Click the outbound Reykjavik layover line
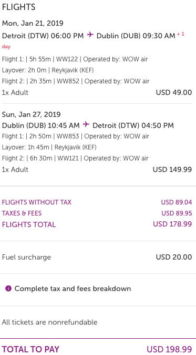196x355 pixels. point(48,70)
